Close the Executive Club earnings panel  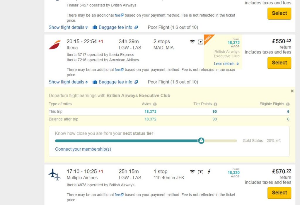(x=292, y=91)
